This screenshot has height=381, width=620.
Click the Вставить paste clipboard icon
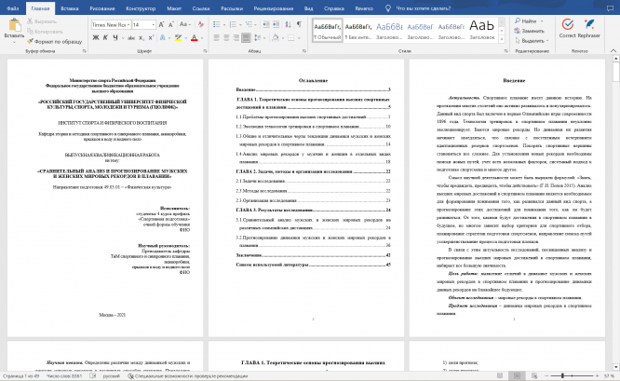15,25
